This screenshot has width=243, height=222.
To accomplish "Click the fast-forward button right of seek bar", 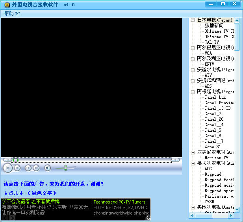I will point(175,160).
